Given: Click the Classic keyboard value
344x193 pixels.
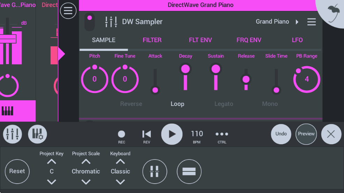Looking at the screenshot, I should pos(120,171).
